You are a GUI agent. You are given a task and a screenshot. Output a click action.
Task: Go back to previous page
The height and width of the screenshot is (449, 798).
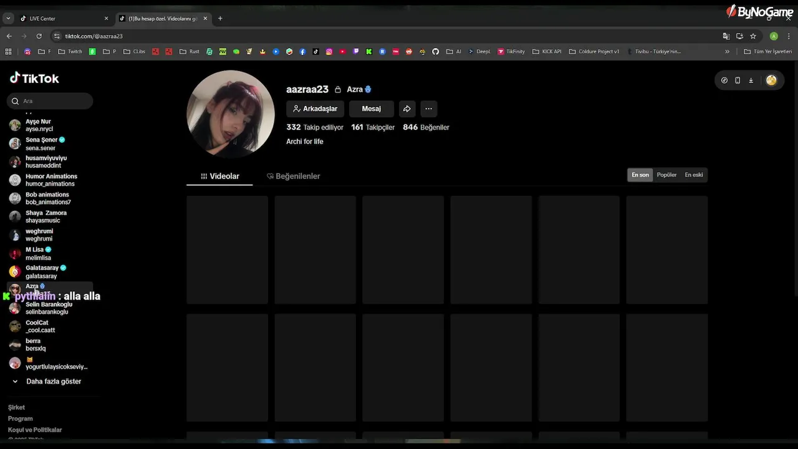pyautogui.click(x=9, y=36)
